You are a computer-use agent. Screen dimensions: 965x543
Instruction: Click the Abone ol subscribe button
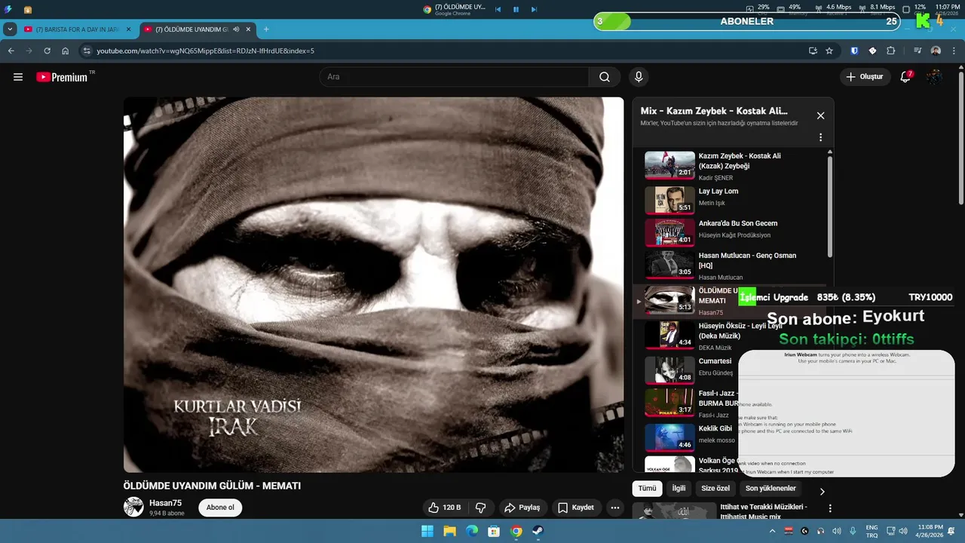tap(220, 508)
